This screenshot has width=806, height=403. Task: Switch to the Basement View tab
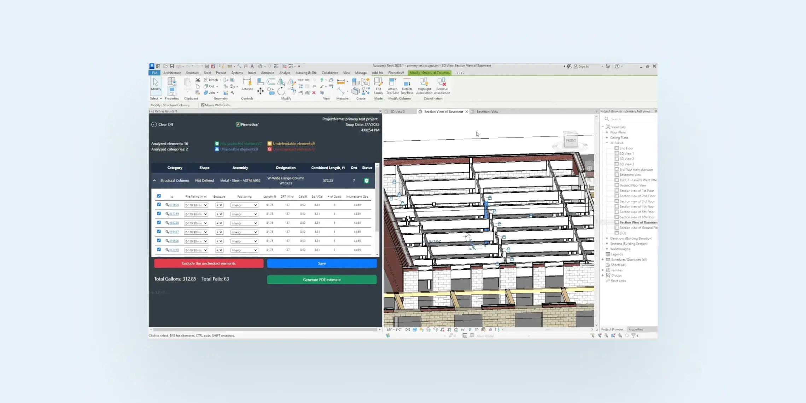[487, 112]
